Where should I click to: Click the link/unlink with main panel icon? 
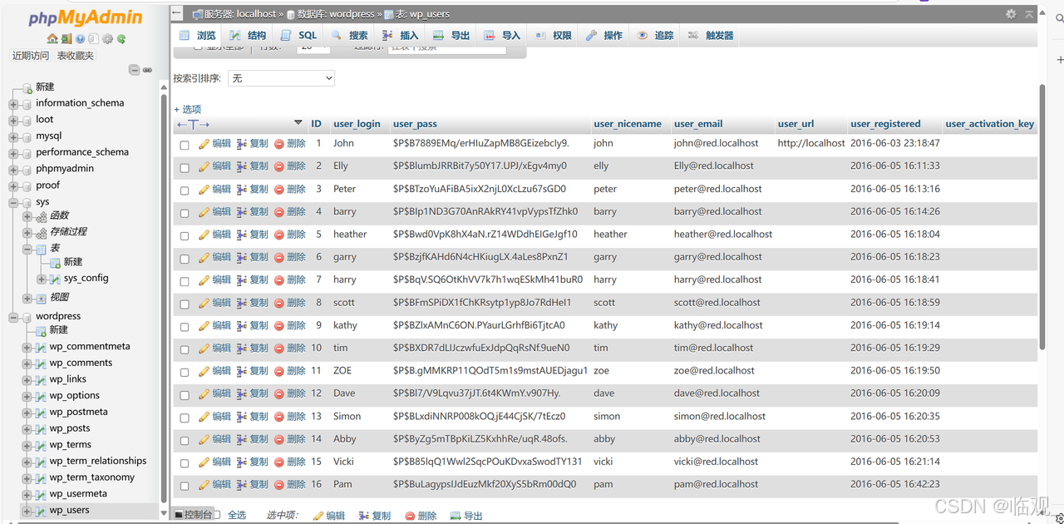pyautogui.click(x=147, y=70)
